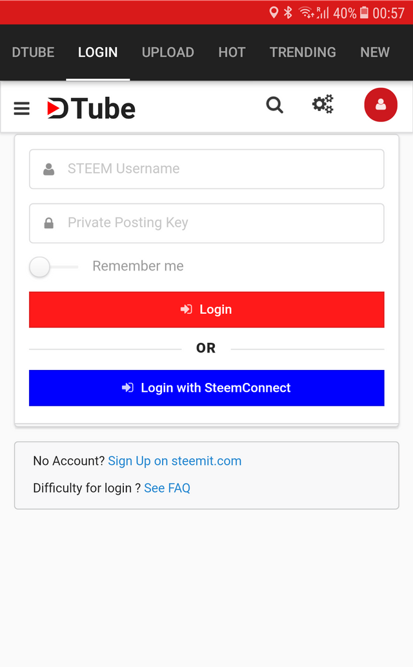The width and height of the screenshot is (413, 667).
Task: Open the hamburger menu icon
Action: (22, 108)
